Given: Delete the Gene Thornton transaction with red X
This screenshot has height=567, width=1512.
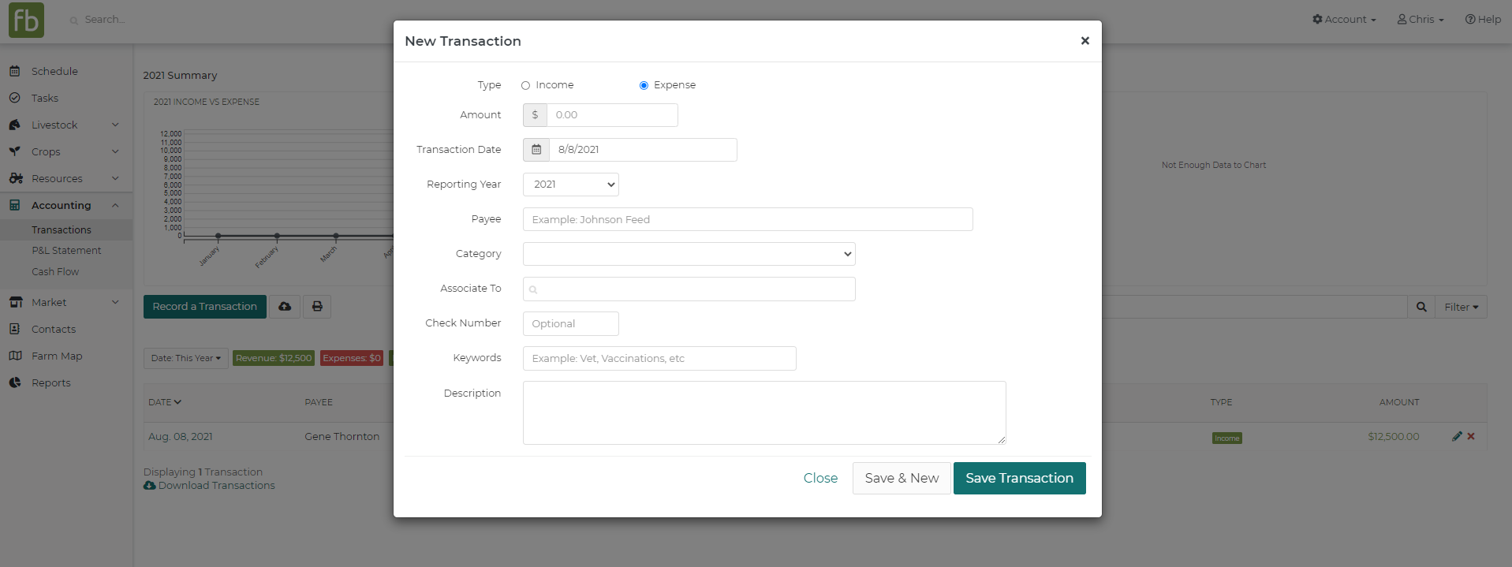Looking at the screenshot, I should [x=1471, y=436].
